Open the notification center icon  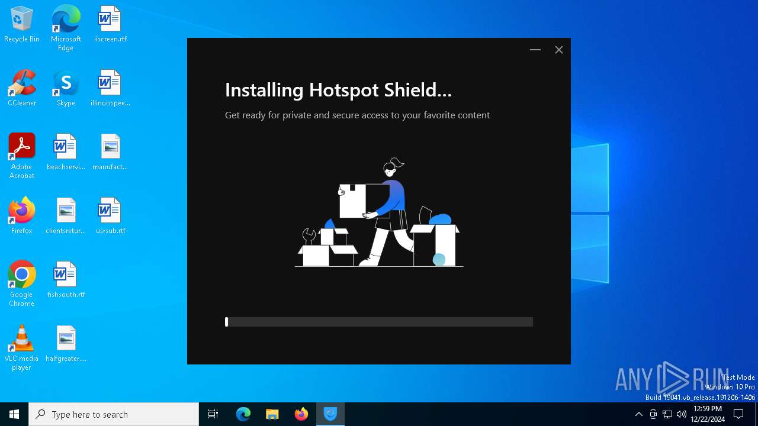tap(738, 414)
